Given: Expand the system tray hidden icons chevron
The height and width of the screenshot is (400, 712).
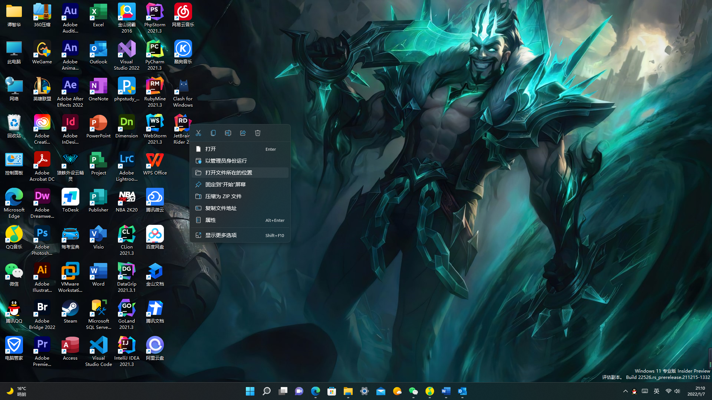Looking at the screenshot, I should (x=625, y=391).
